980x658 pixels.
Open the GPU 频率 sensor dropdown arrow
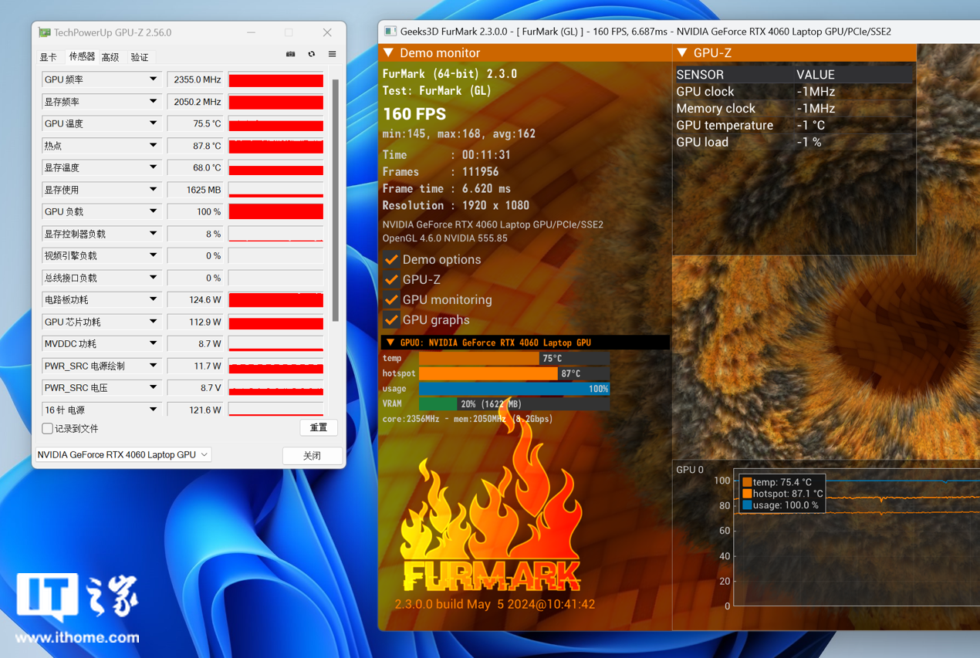point(153,79)
